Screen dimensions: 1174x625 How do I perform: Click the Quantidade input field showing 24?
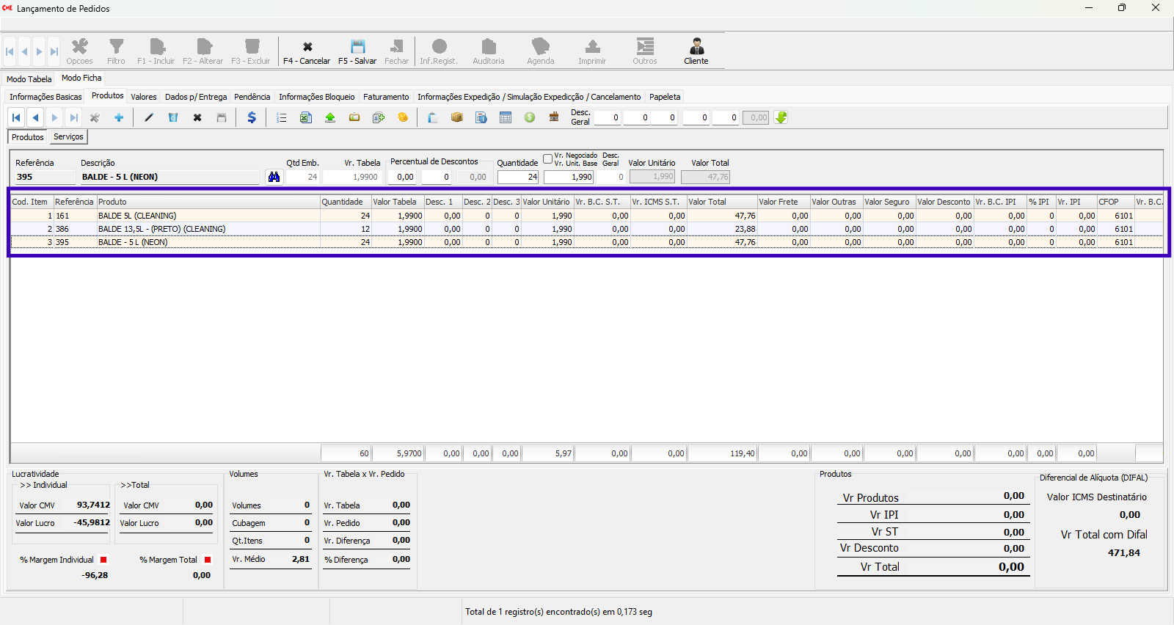(x=518, y=177)
